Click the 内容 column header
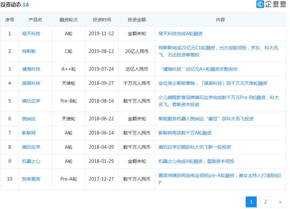 (x=220, y=20)
